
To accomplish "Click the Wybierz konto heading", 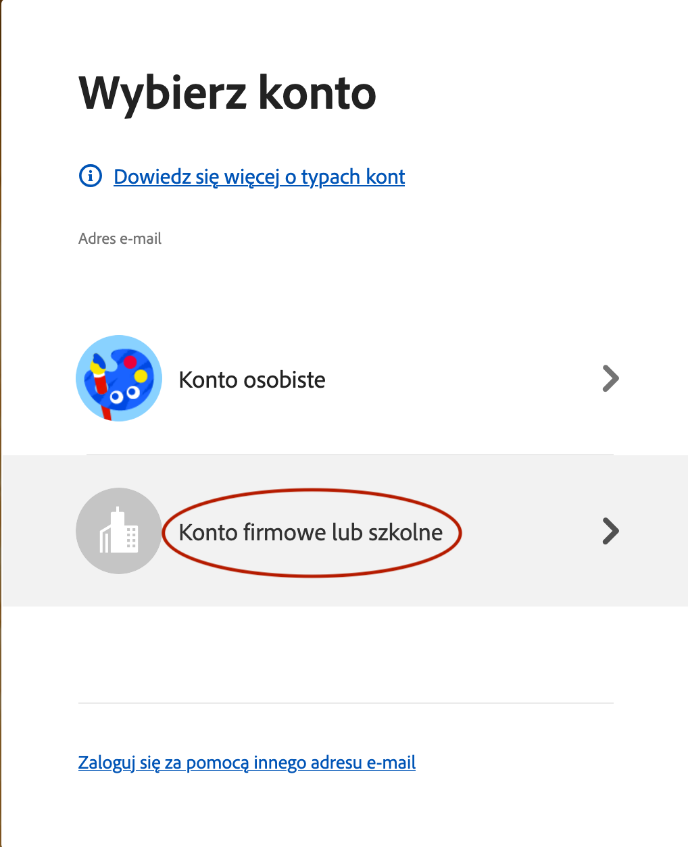I will tap(227, 93).
